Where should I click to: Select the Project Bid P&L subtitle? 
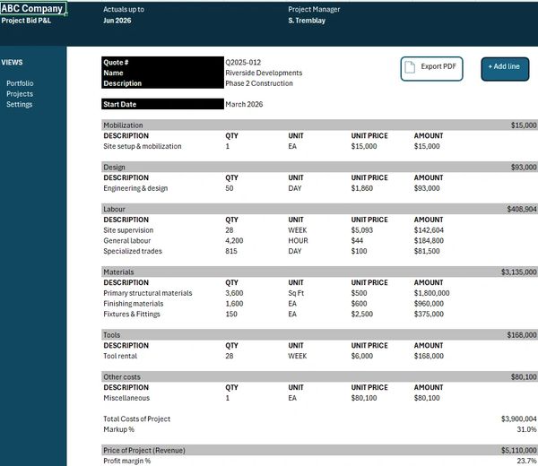[26, 21]
